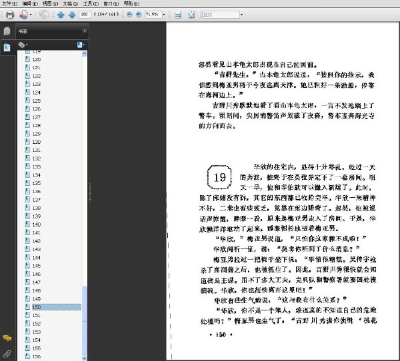This screenshot has height=361, width=400.
Task: Expand the bookmark options gear menu
Action: click(23, 45)
